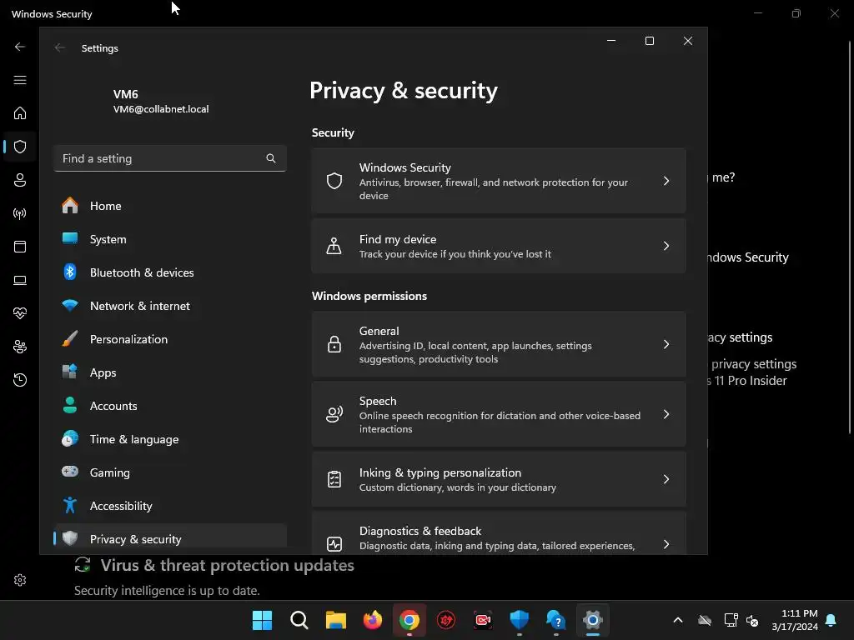Open Diagnostics & feedback card
This screenshot has height=640, width=854.
499,534
